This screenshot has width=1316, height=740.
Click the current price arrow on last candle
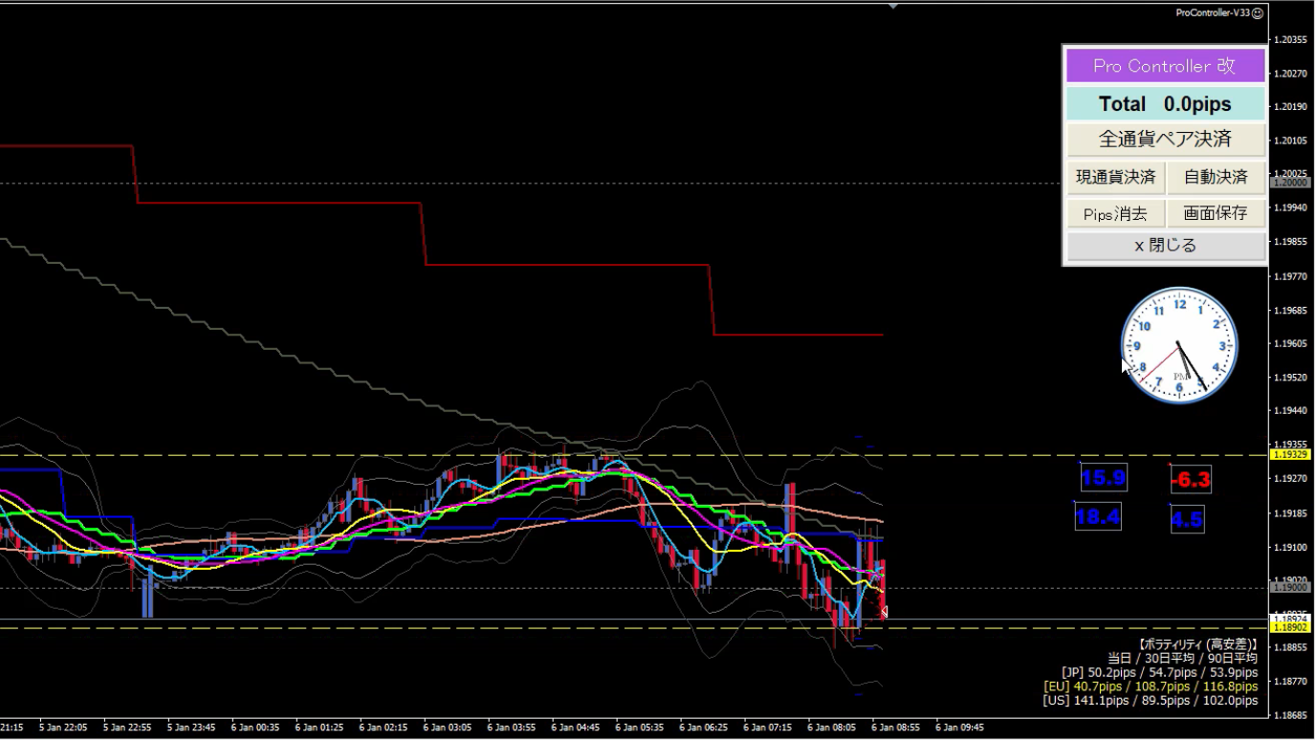884,612
